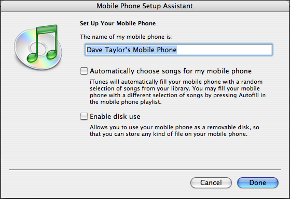Confirm setup with the Done button

point(258,182)
